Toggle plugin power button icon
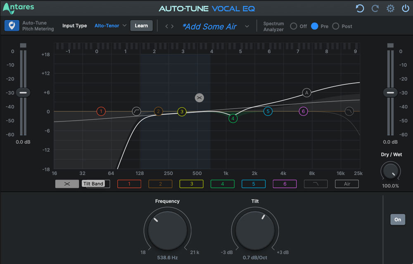Image resolution: width=413 pixels, height=264 pixels. (406, 8)
